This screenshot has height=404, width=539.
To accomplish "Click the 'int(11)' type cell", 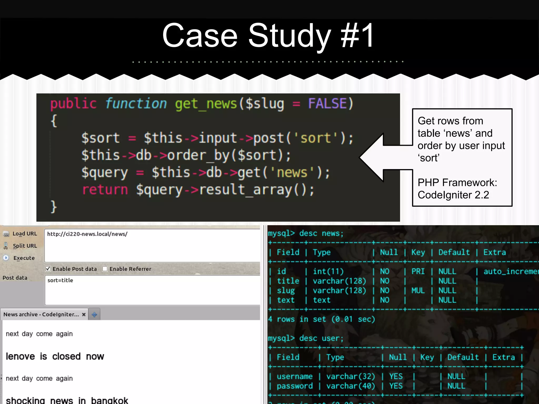I will point(328,271).
